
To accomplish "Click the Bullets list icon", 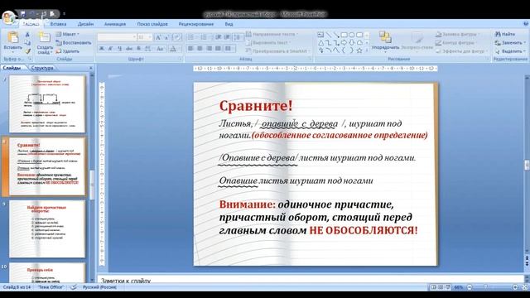I will click(191, 37).
